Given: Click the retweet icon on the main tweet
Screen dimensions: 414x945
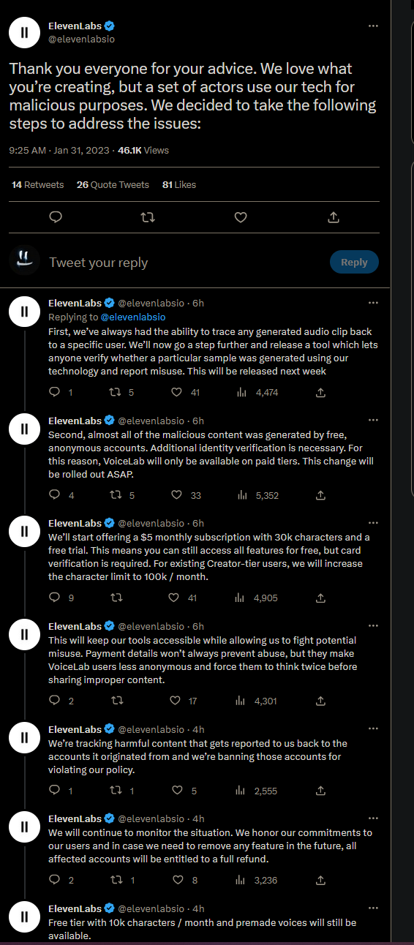Looking at the screenshot, I should 148,217.
